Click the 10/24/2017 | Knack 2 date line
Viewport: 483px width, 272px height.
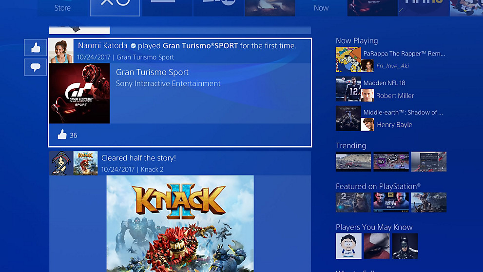[x=133, y=169]
